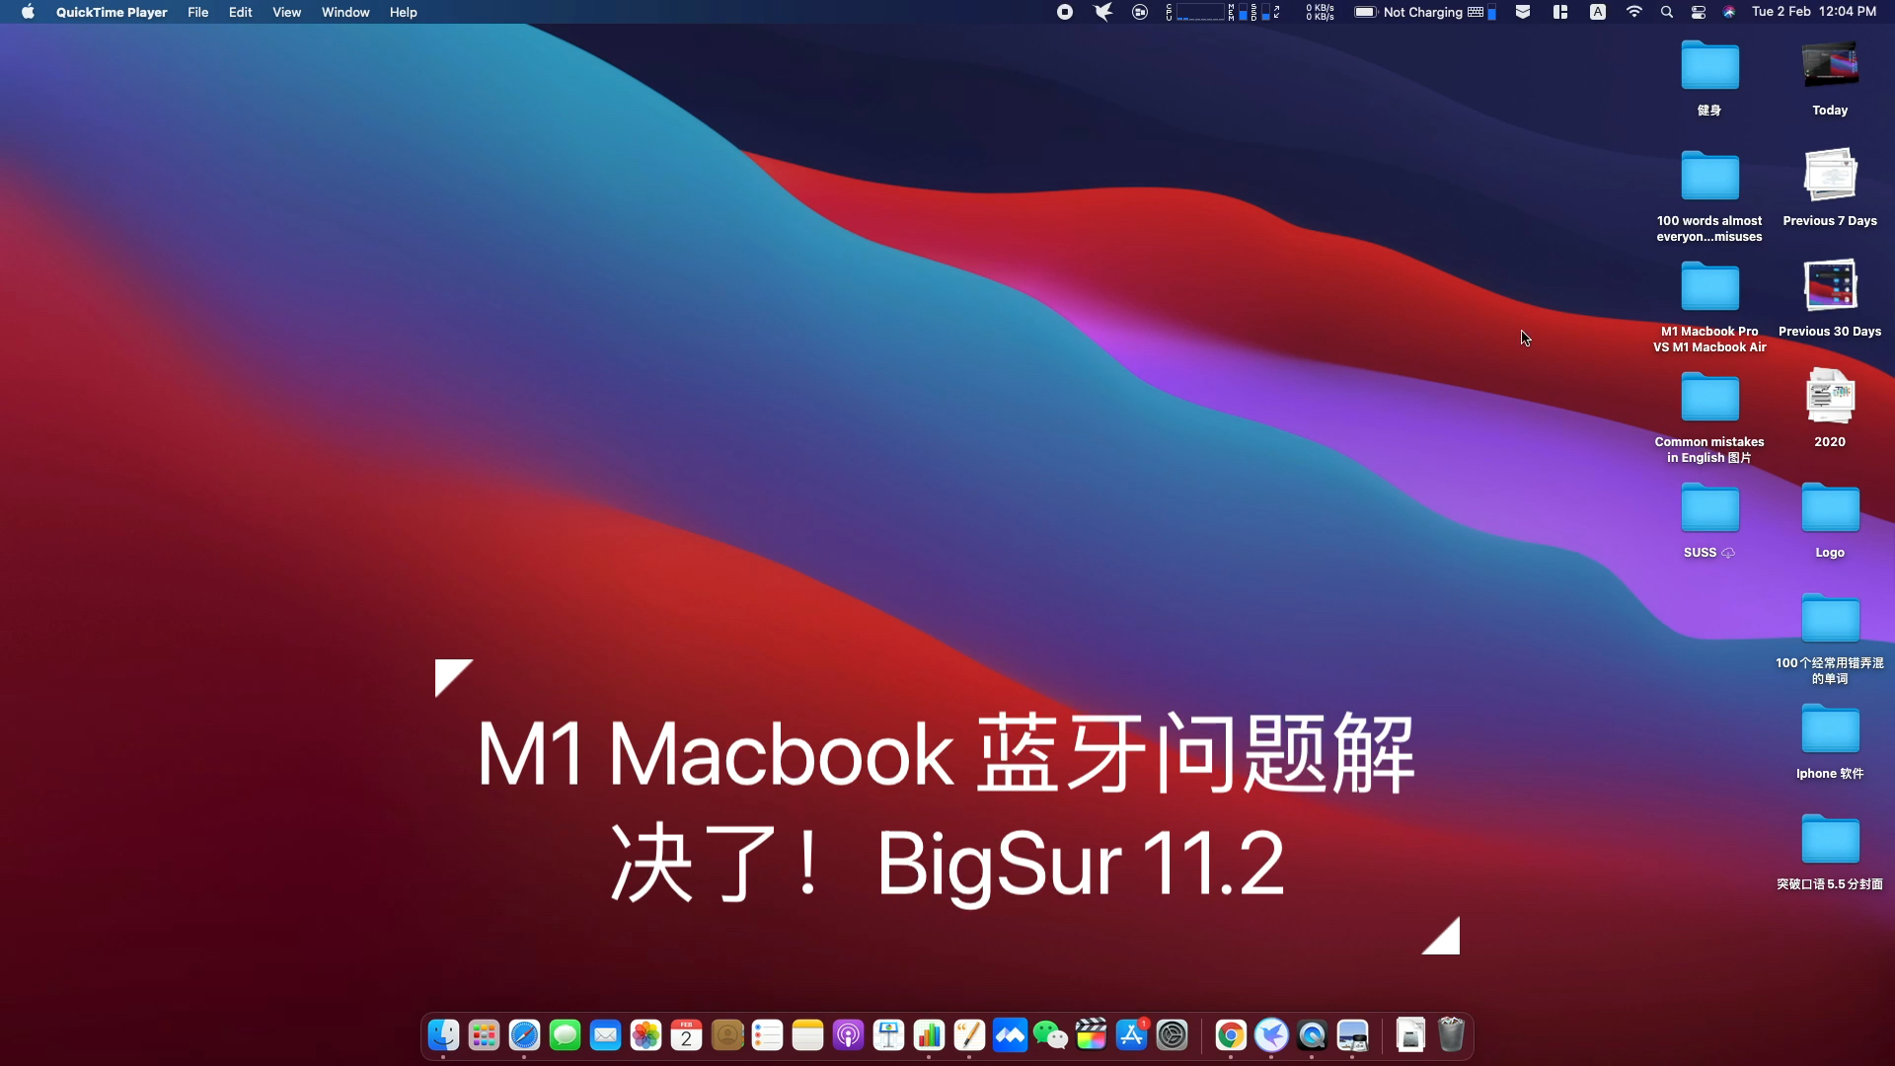The image size is (1895, 1066).
Task: Open the File menu
Action: (198, 12)
